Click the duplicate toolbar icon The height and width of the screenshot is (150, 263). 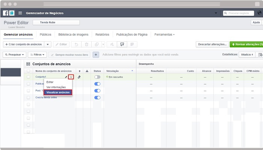click(x=97, y=44)
